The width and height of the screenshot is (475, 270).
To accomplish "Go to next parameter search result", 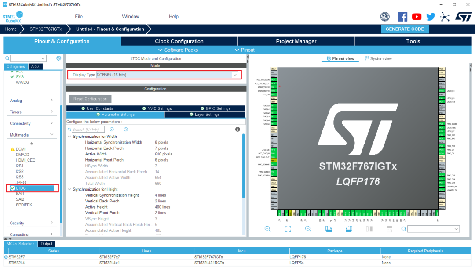I will [x=126, y=130].
